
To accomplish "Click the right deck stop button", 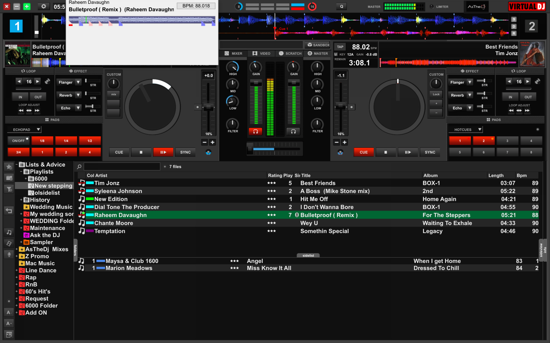I will pos(385,152).
